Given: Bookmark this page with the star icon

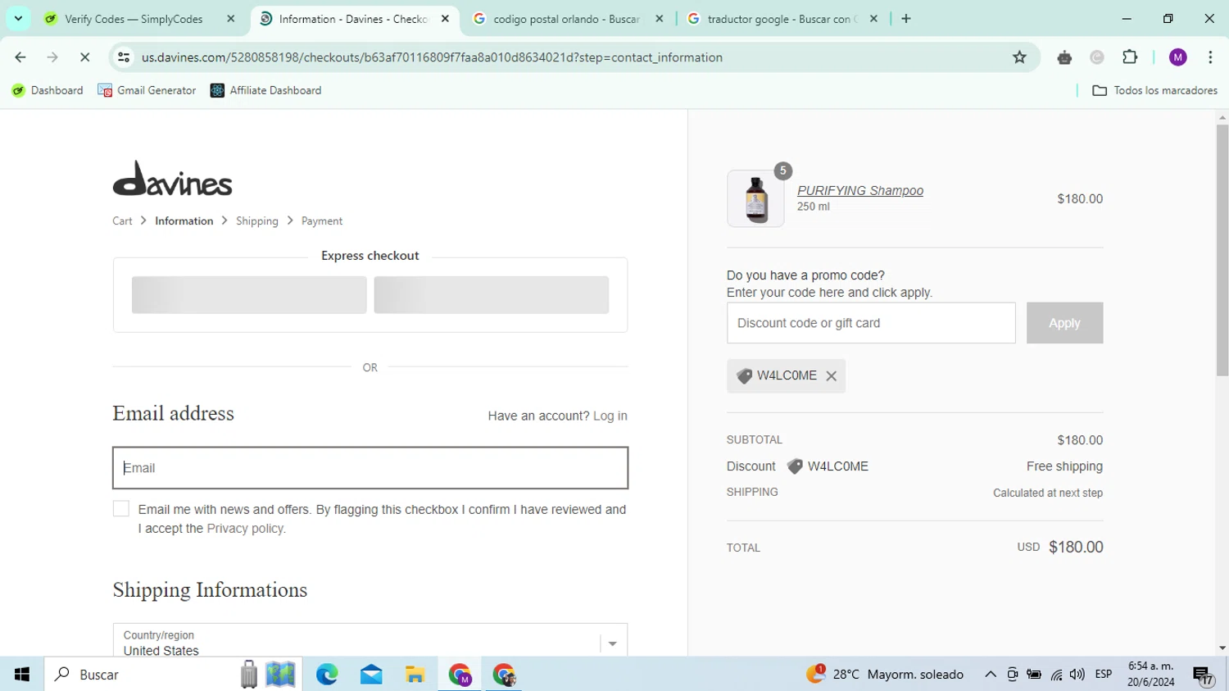Looking at the screenshot, I should coord(1019,57).
